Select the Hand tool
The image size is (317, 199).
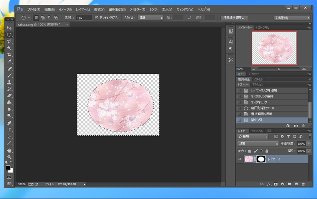point(9,150)
